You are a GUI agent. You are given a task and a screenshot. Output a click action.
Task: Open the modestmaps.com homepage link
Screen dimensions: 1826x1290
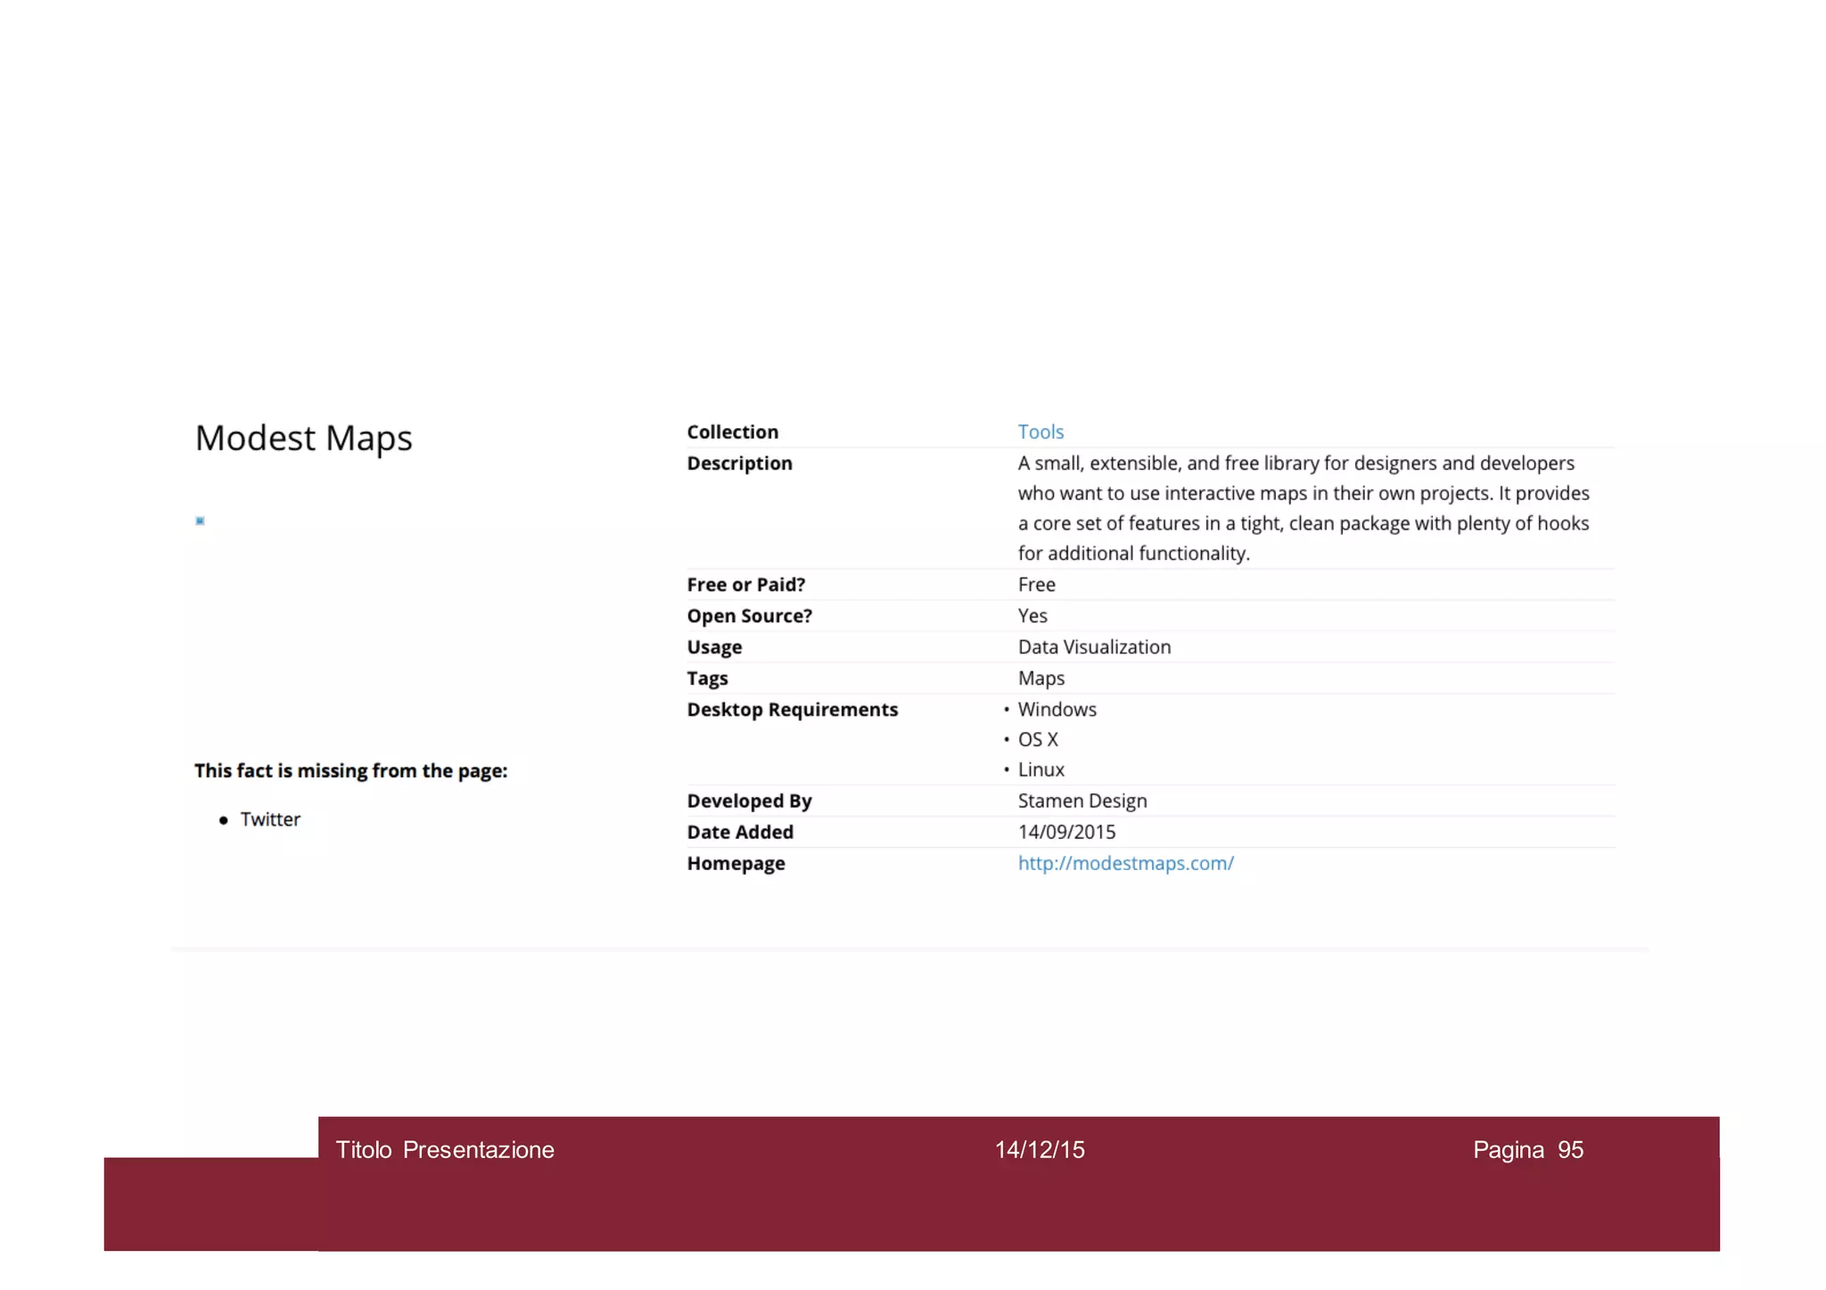(x=1125, y=863)
